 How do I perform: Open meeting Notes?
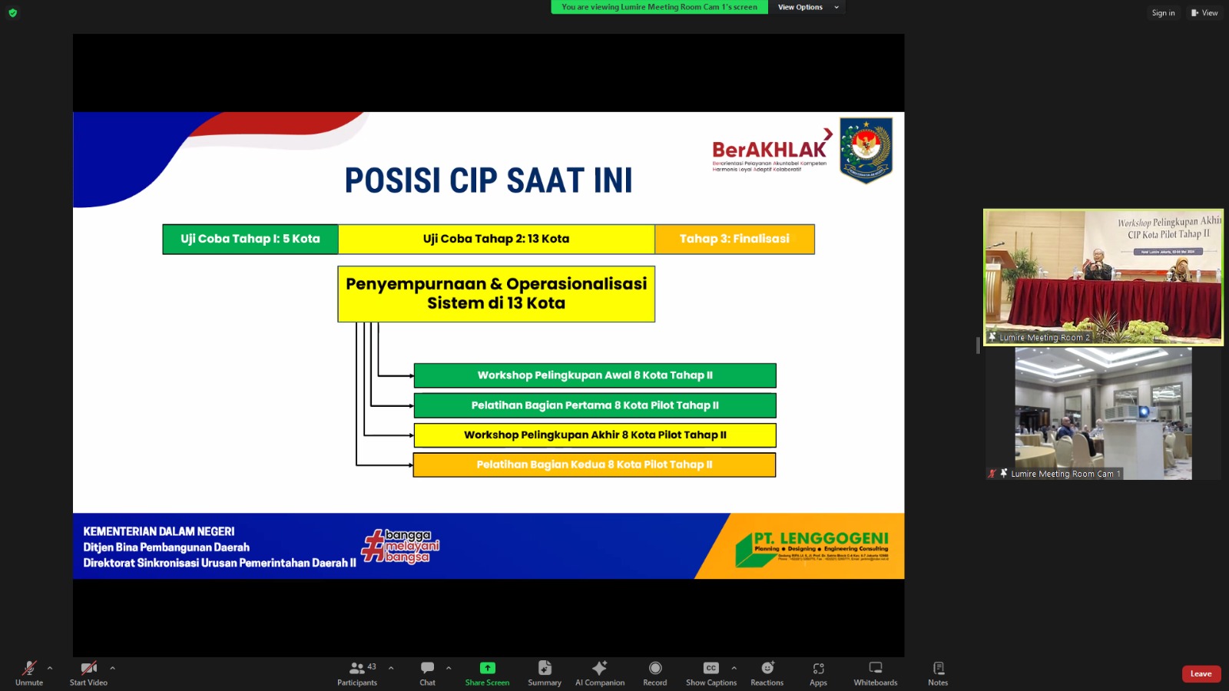[938, 673]
